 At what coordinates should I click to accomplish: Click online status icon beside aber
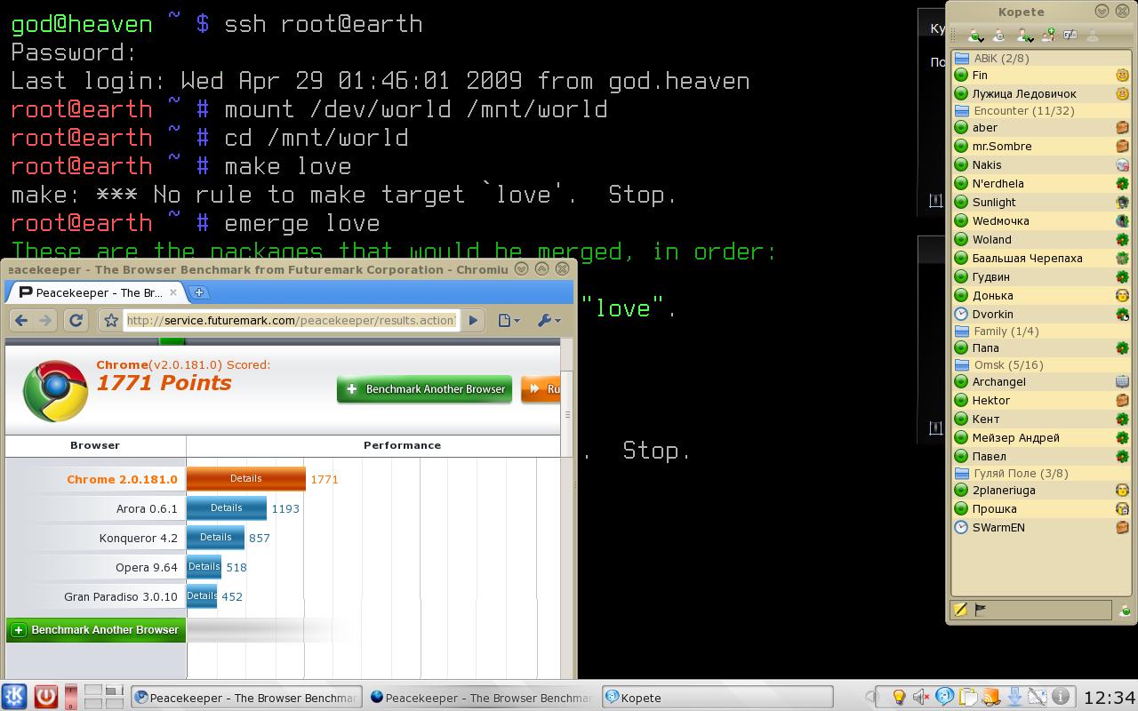[961, 127]
